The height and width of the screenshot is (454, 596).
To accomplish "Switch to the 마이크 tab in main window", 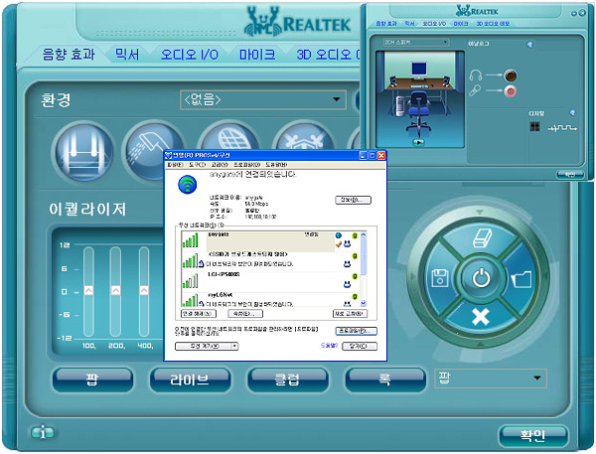I will [x=257, y=55].
